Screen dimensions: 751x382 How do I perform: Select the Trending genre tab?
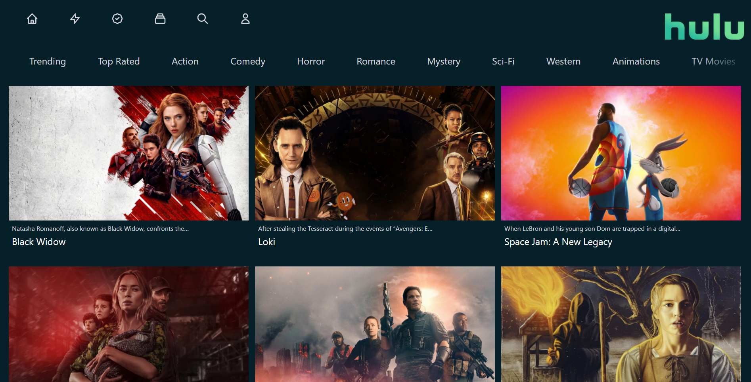pyautogui.click(x=48, y=61)
